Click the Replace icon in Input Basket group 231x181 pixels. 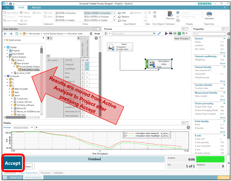point(120,17)
